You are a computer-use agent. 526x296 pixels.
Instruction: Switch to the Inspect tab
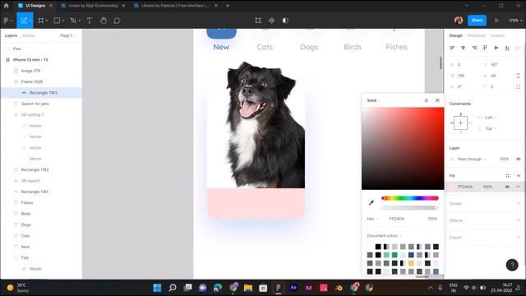[497, 35]
